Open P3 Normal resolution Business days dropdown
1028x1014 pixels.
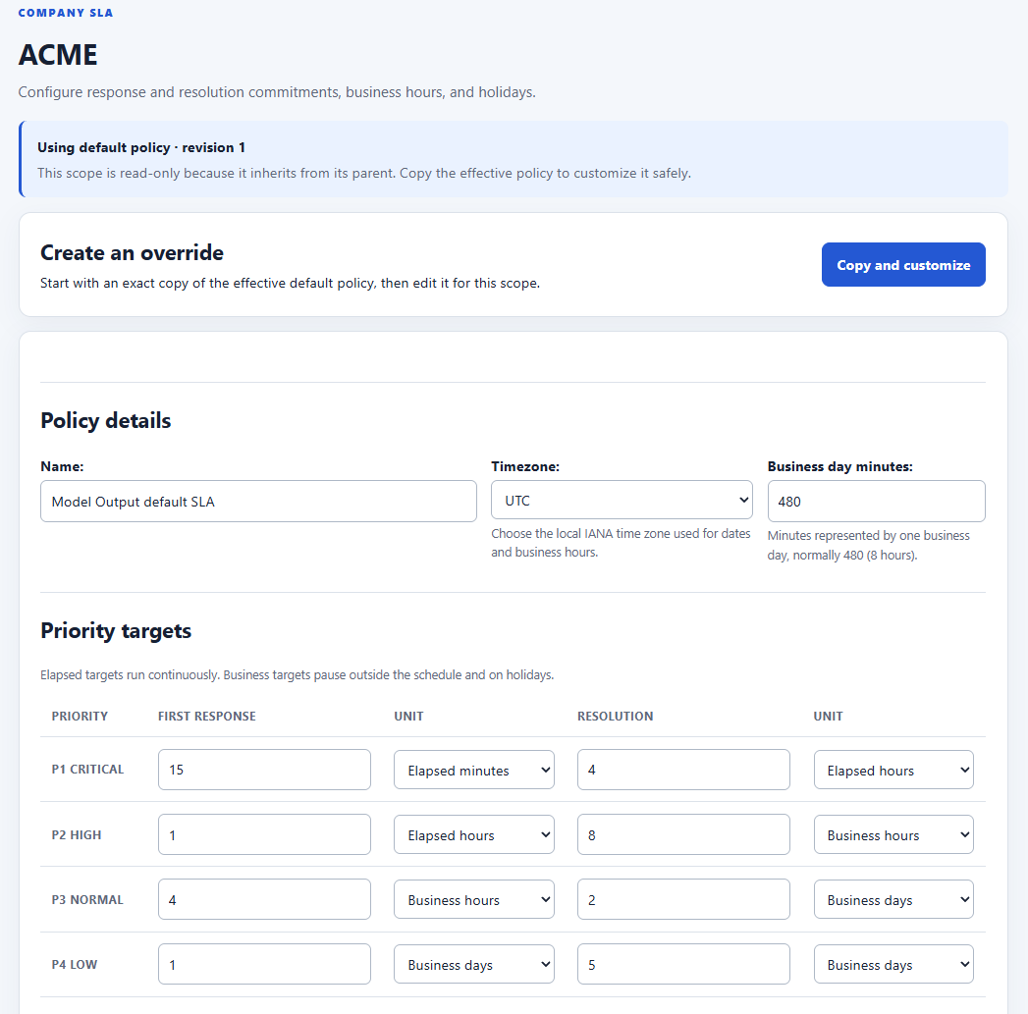893,899
